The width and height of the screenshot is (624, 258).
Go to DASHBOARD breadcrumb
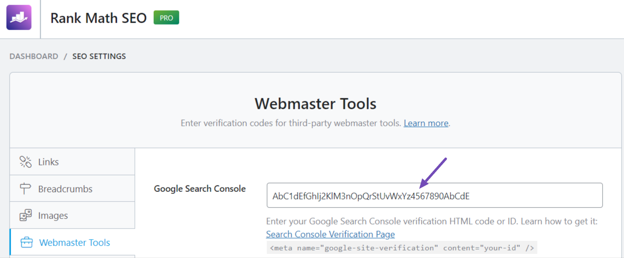[34, 56]
